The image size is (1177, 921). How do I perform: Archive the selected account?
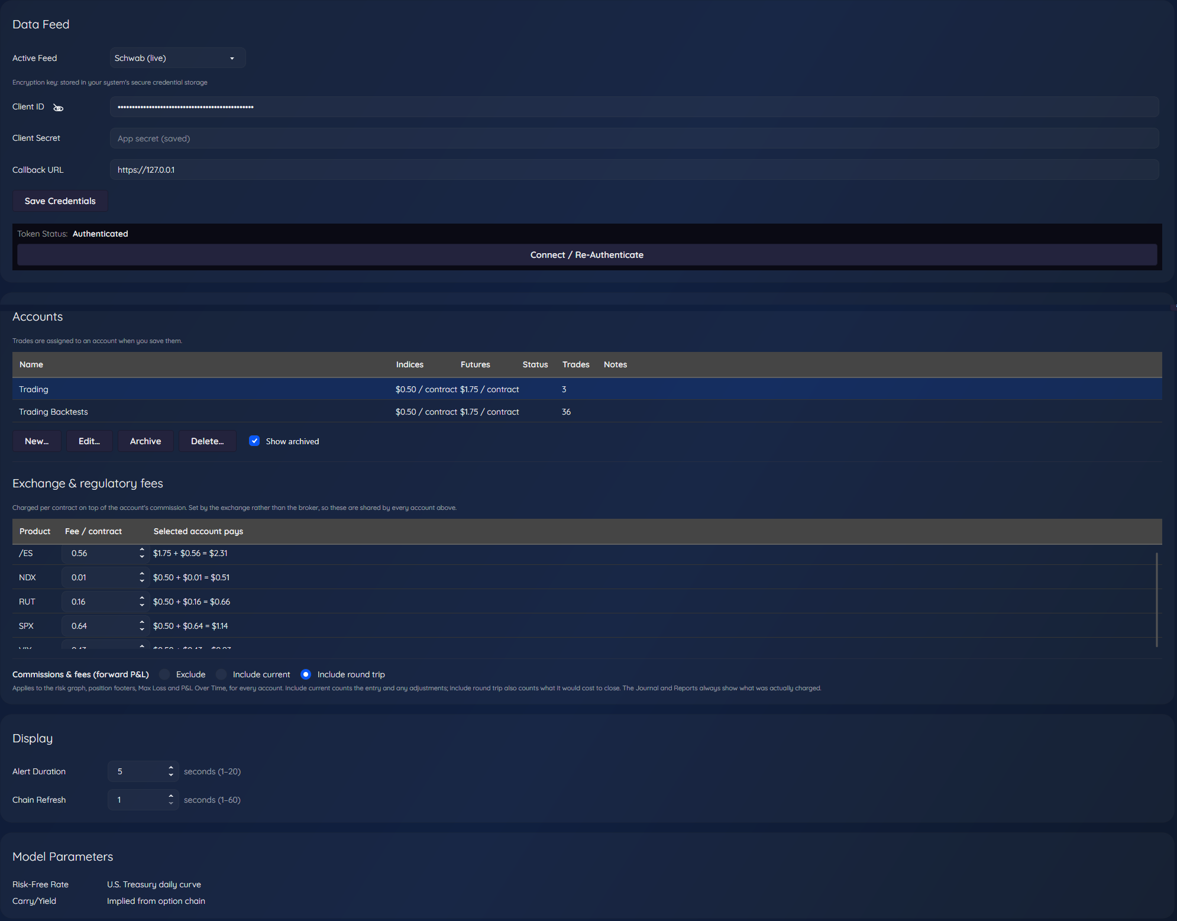tap(145, 441)
